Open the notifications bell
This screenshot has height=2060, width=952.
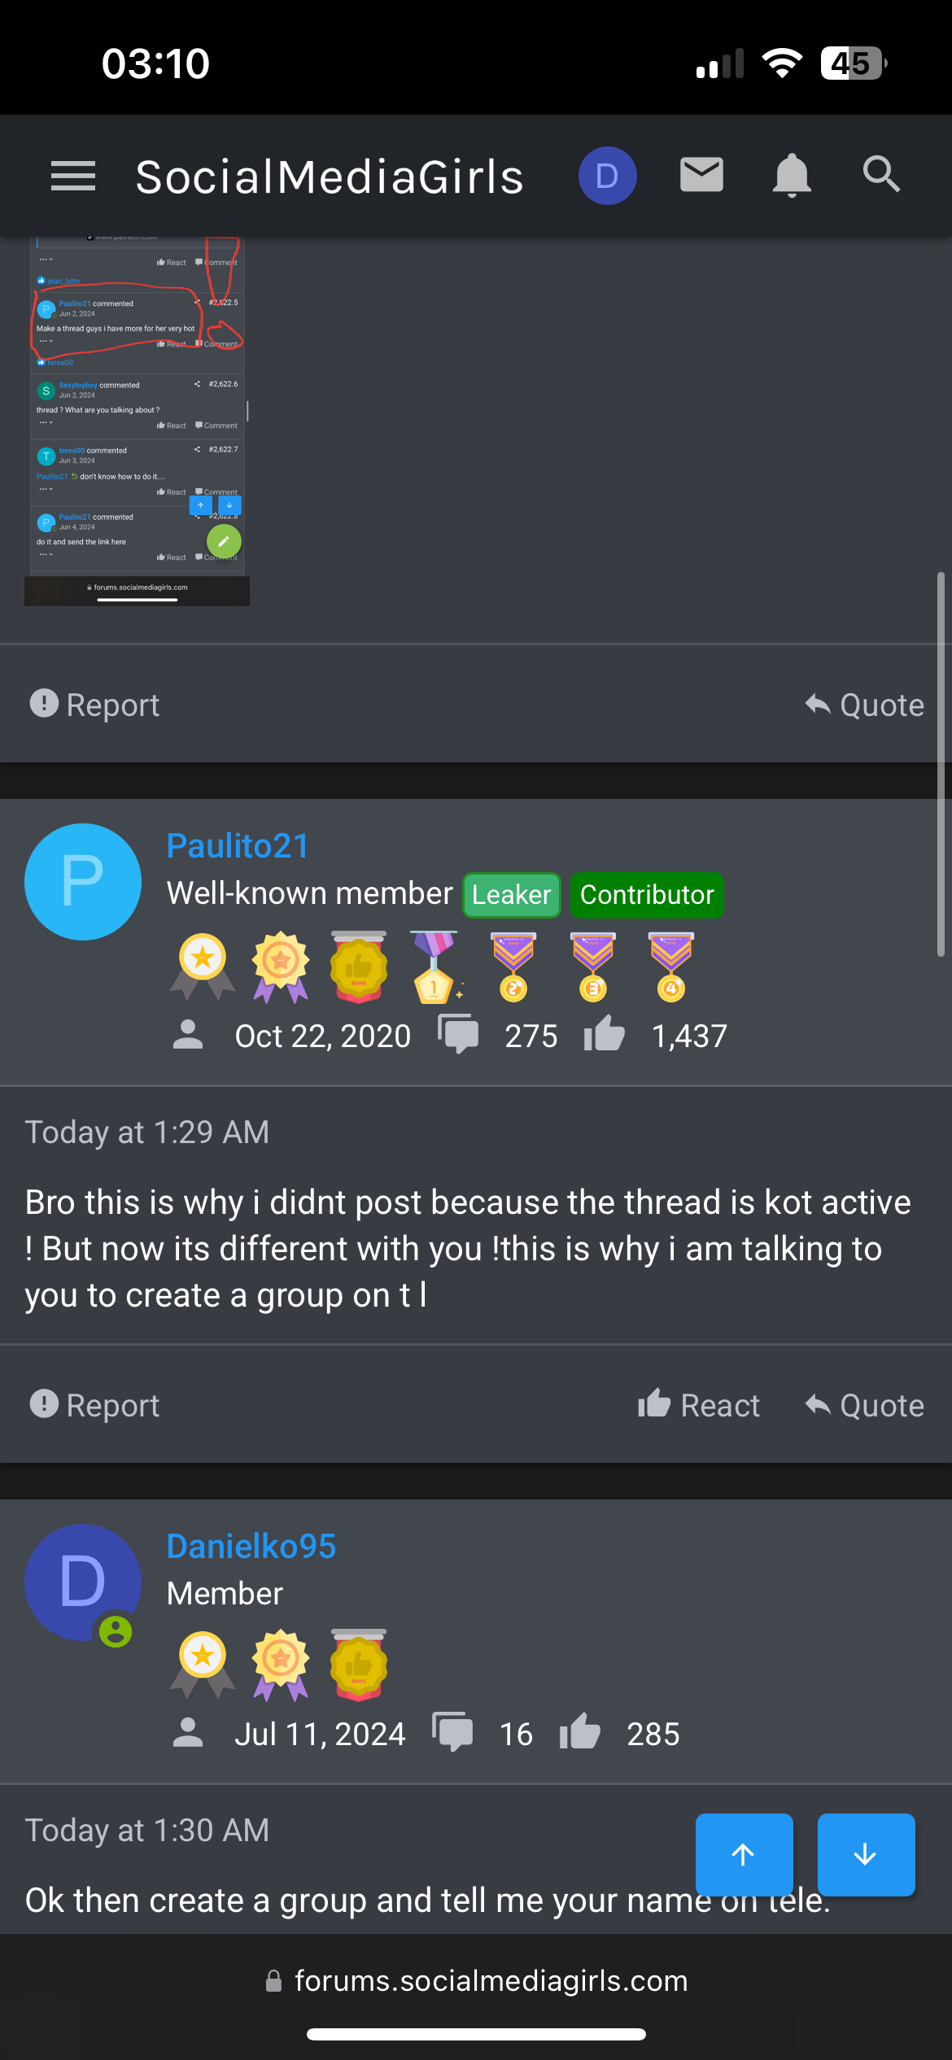point(792,175)
